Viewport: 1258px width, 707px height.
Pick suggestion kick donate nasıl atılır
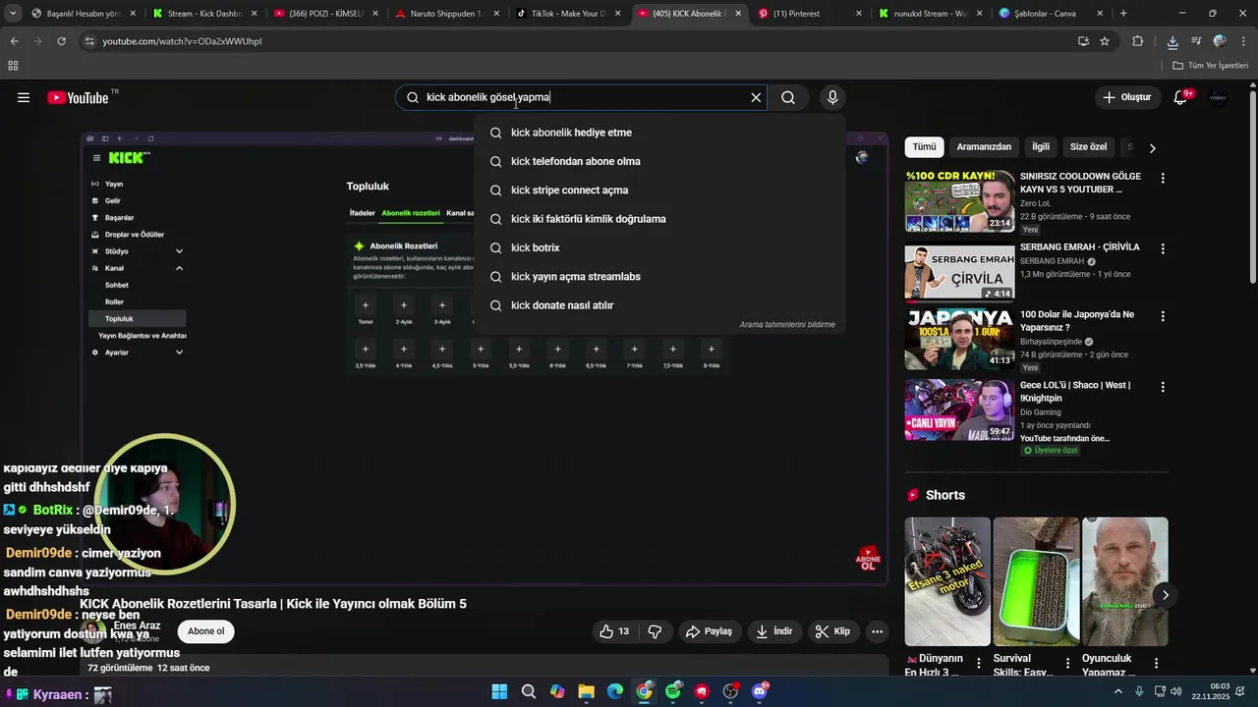[658, 305]
